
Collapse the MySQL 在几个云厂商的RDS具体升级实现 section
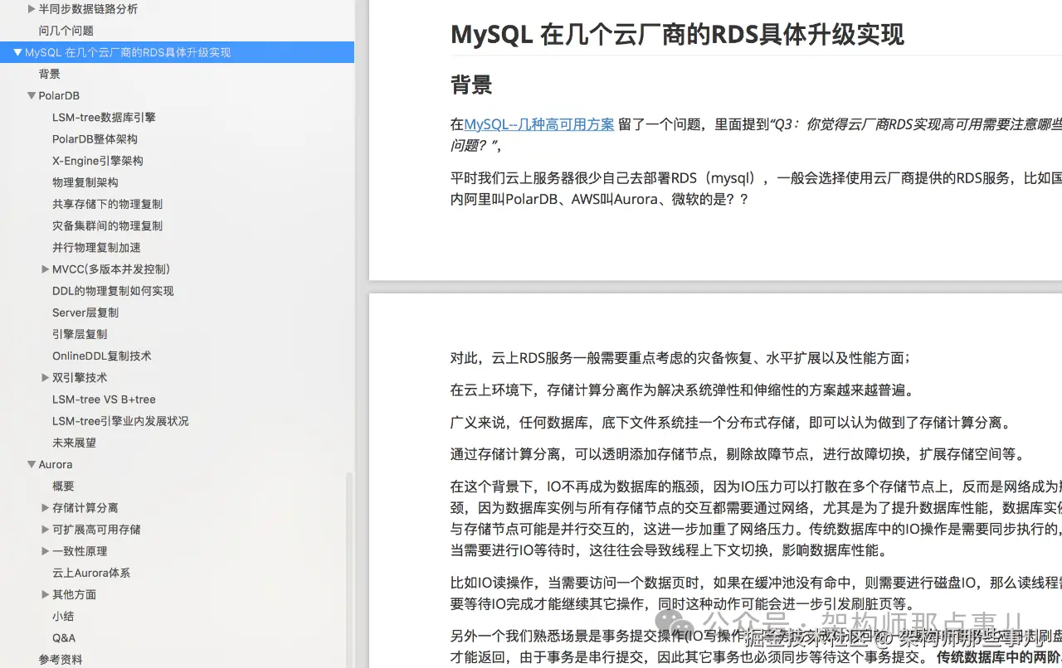tap(17, 52)
